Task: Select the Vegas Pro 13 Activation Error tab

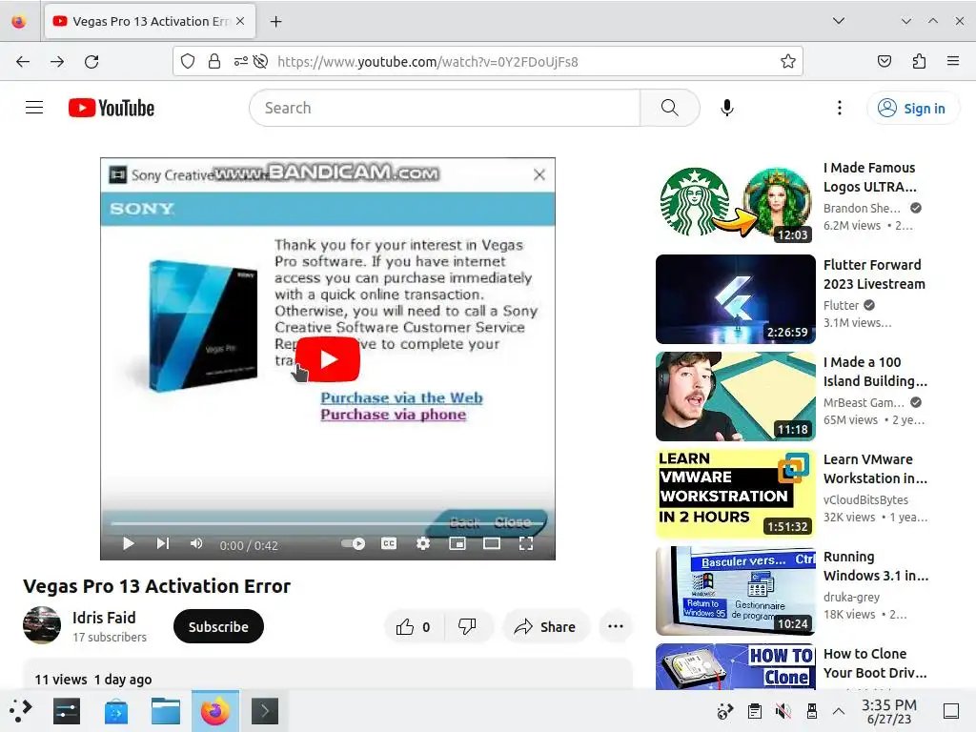Action: coord(150,22)
